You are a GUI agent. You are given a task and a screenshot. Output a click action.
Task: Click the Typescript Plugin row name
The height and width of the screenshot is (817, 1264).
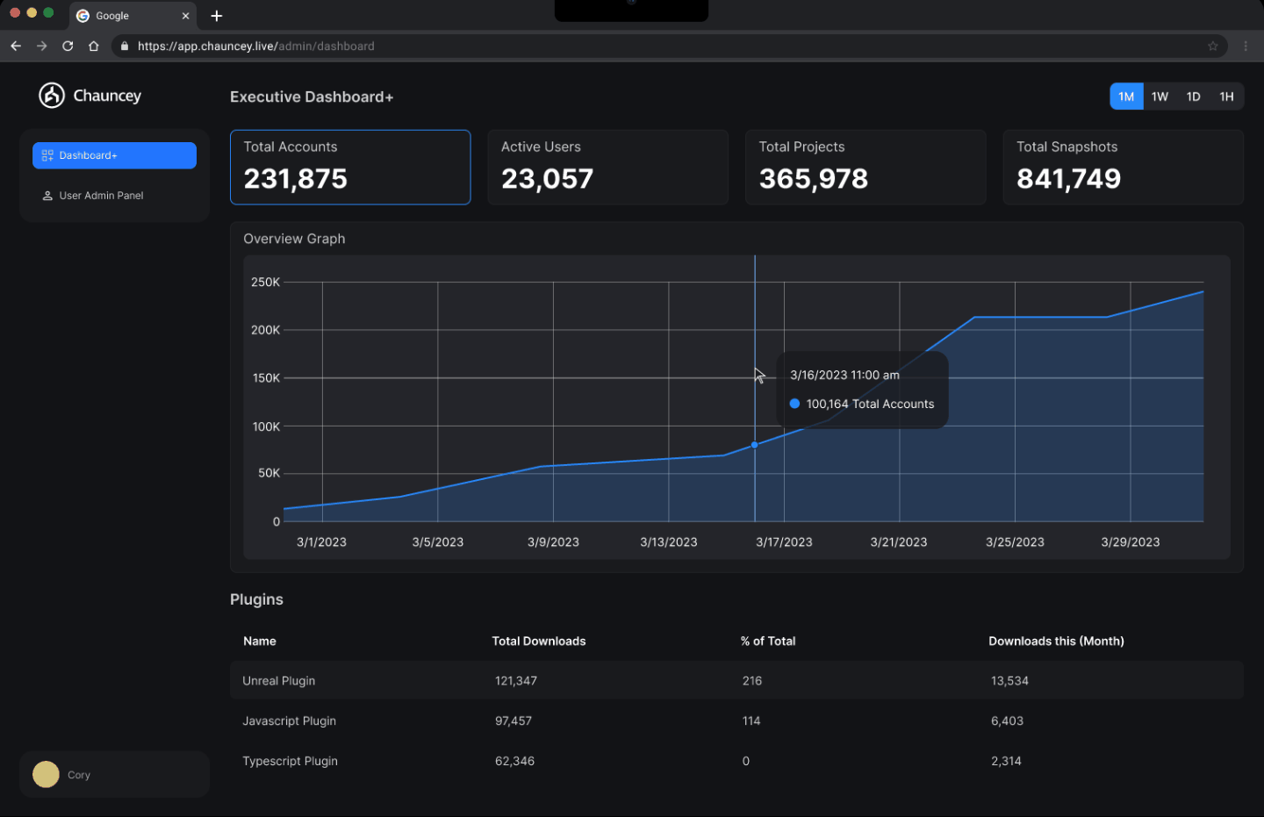(x=291, y=762)
